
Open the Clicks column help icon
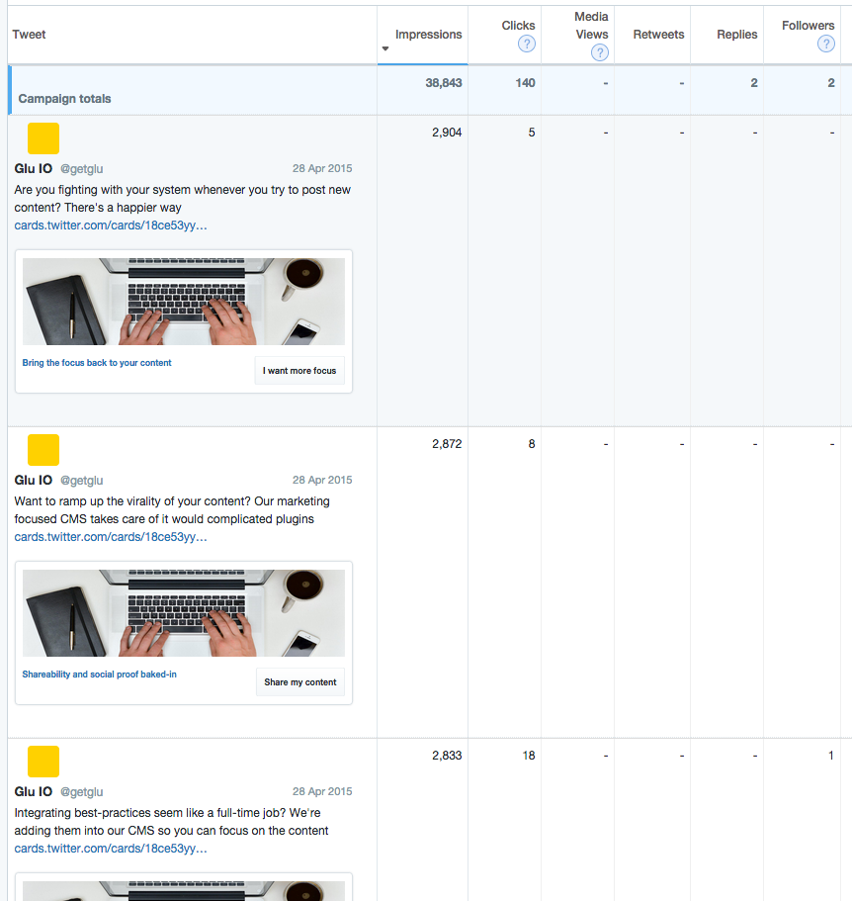527,44
